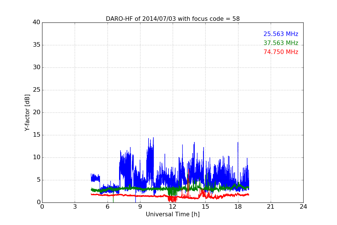This screenshot has width=337, height=225.
Task: Click the y-axis tick label '35'
Action: tap(37, 45)
